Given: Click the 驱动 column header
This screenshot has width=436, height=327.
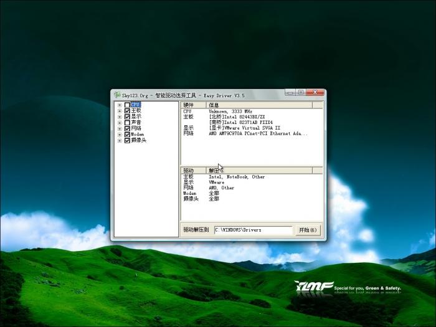Looking at the screenshot, I should (x=193, y=170).
